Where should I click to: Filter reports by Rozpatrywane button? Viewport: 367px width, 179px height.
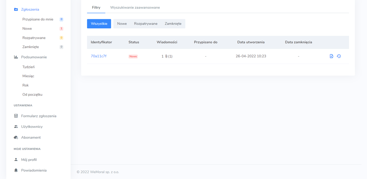point(146,24)
